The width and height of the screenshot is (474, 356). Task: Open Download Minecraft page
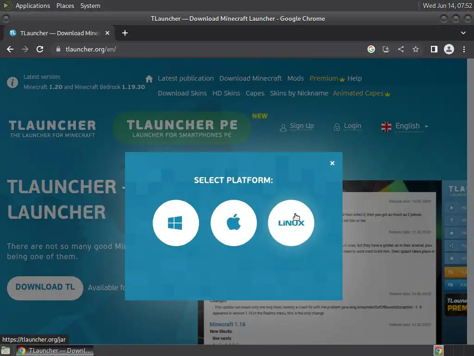(250, 78)
